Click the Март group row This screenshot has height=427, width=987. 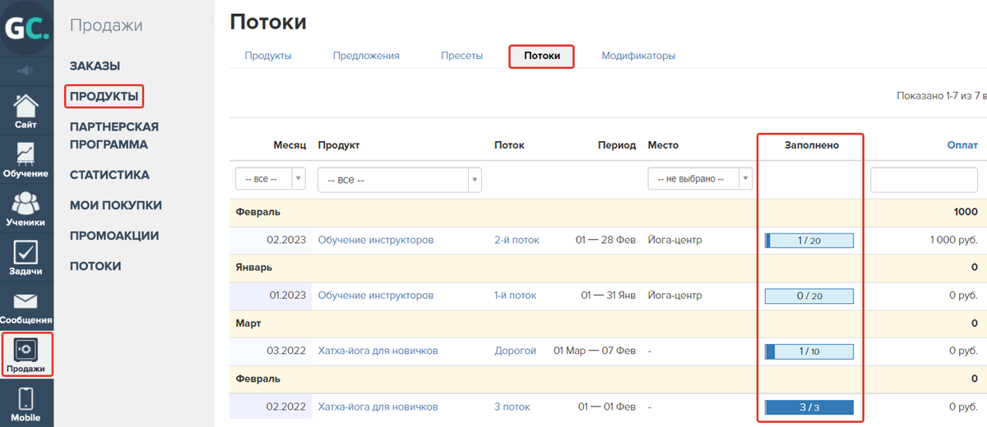[607, 324]
